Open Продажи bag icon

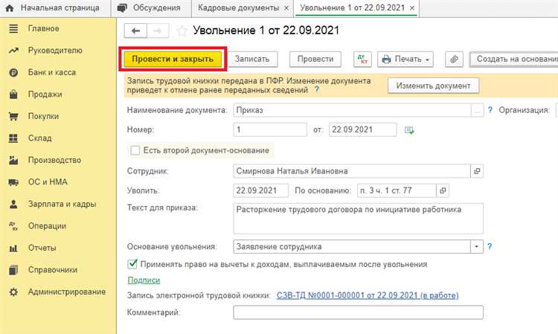click(13, 94)
